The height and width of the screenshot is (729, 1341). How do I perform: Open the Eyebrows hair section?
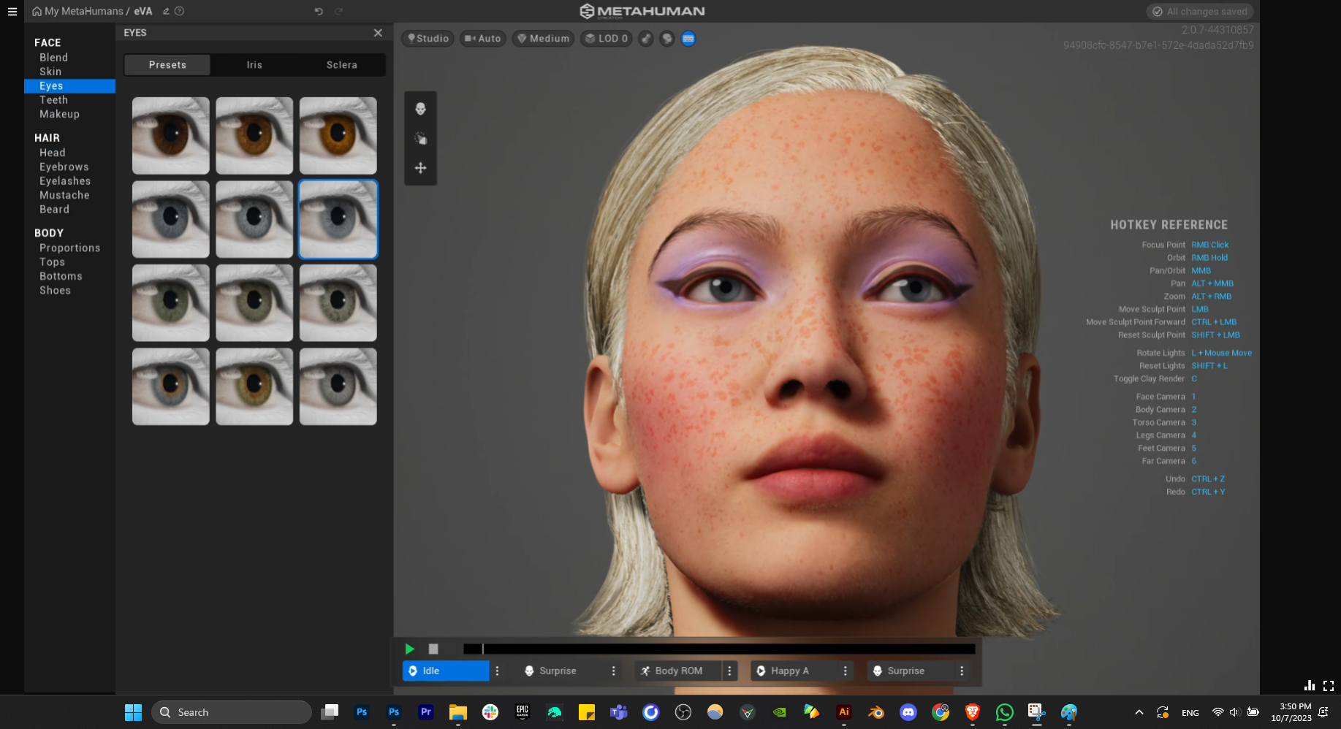[64, 167]
